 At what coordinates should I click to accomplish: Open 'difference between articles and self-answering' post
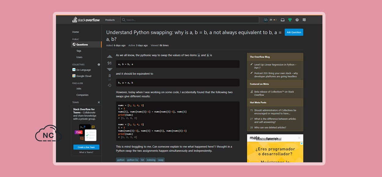[275, 120]
